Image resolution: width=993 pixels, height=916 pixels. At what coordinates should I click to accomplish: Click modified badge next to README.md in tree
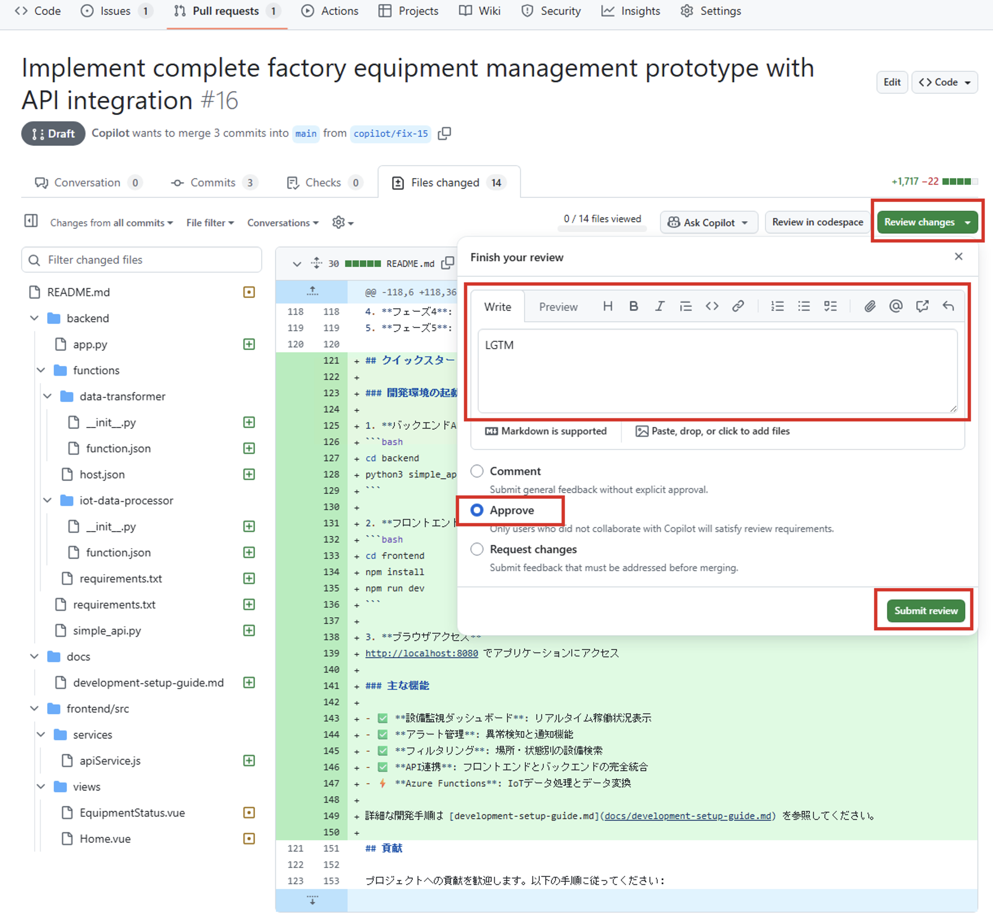(x=249, y=292)
